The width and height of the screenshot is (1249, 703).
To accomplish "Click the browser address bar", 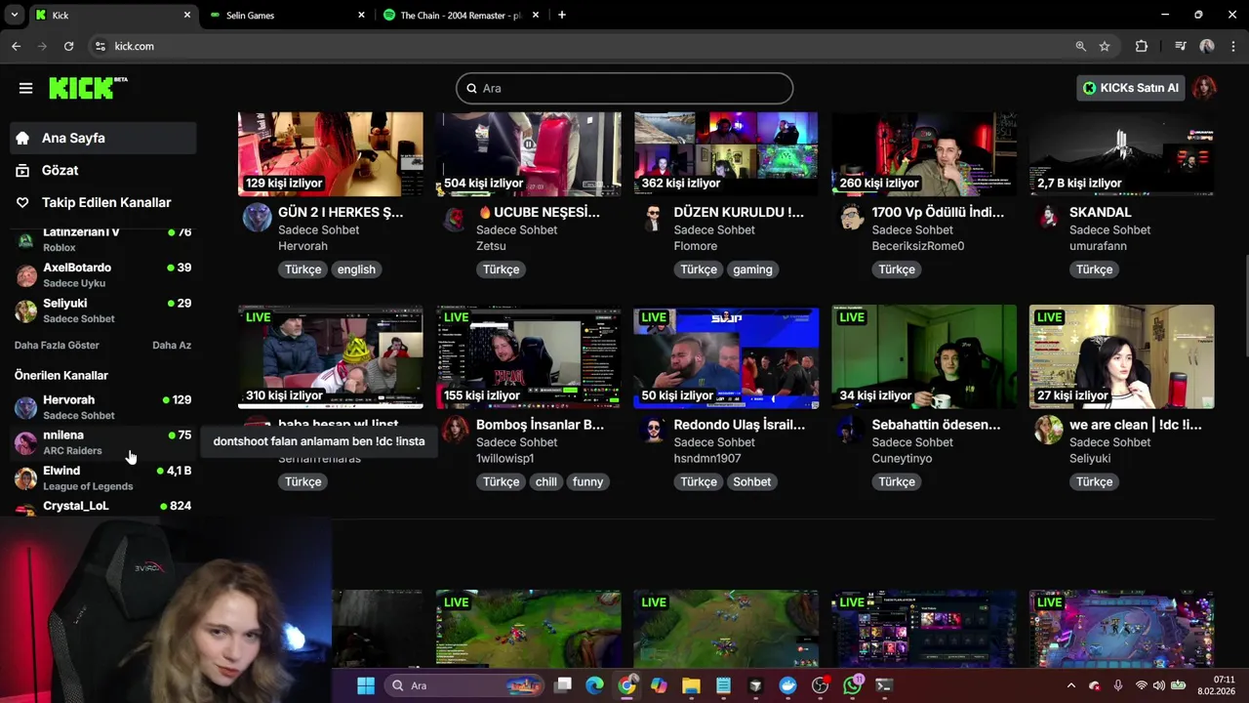I will (585, 46).
